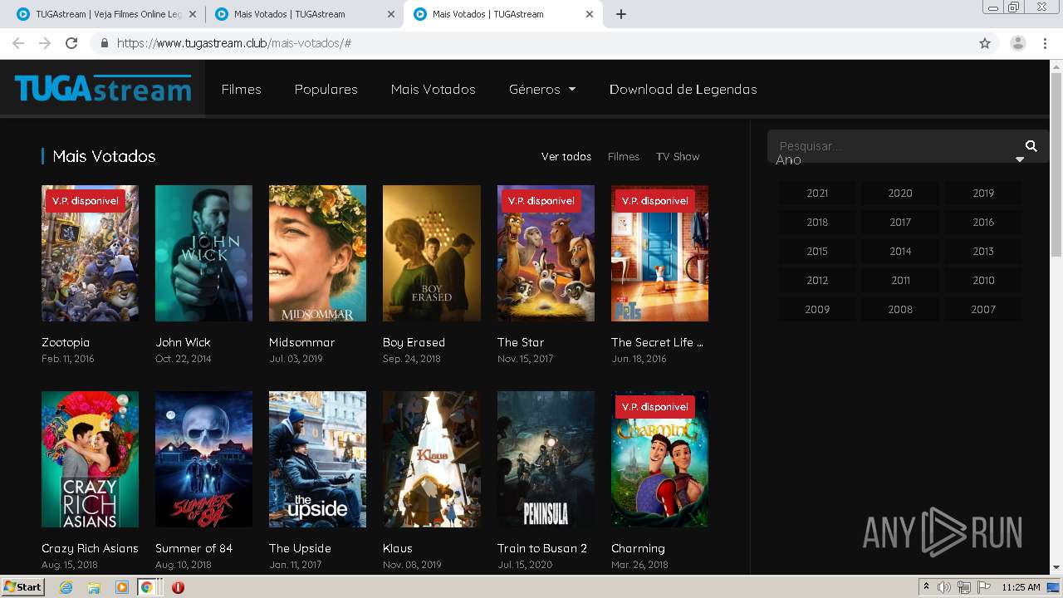Open the Peninsula movie poster
The height and width of the screenshot is (598, 1063).
point(546,459)
